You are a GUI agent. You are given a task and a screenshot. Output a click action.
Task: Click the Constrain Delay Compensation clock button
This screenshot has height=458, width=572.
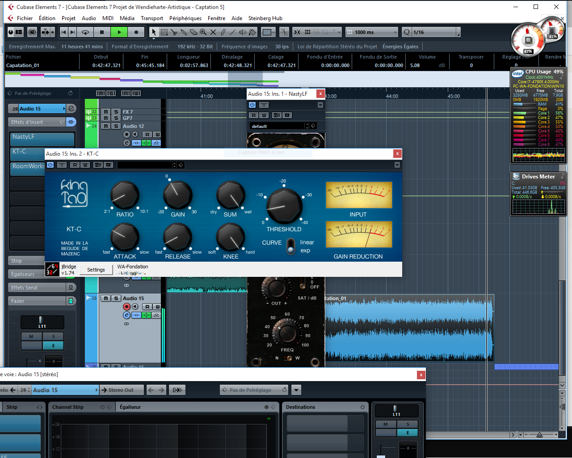click(x=32, y=32)
